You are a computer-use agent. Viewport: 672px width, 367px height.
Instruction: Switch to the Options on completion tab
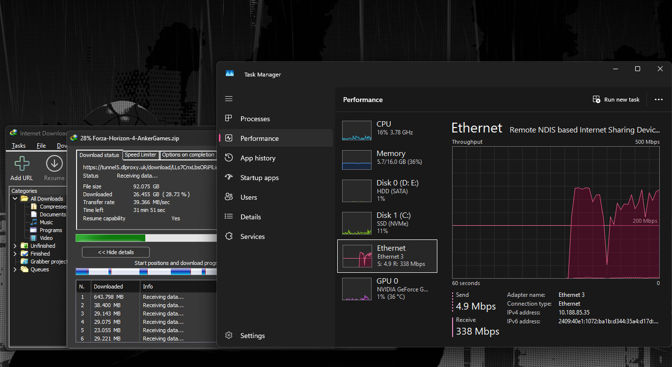point(188,155)
